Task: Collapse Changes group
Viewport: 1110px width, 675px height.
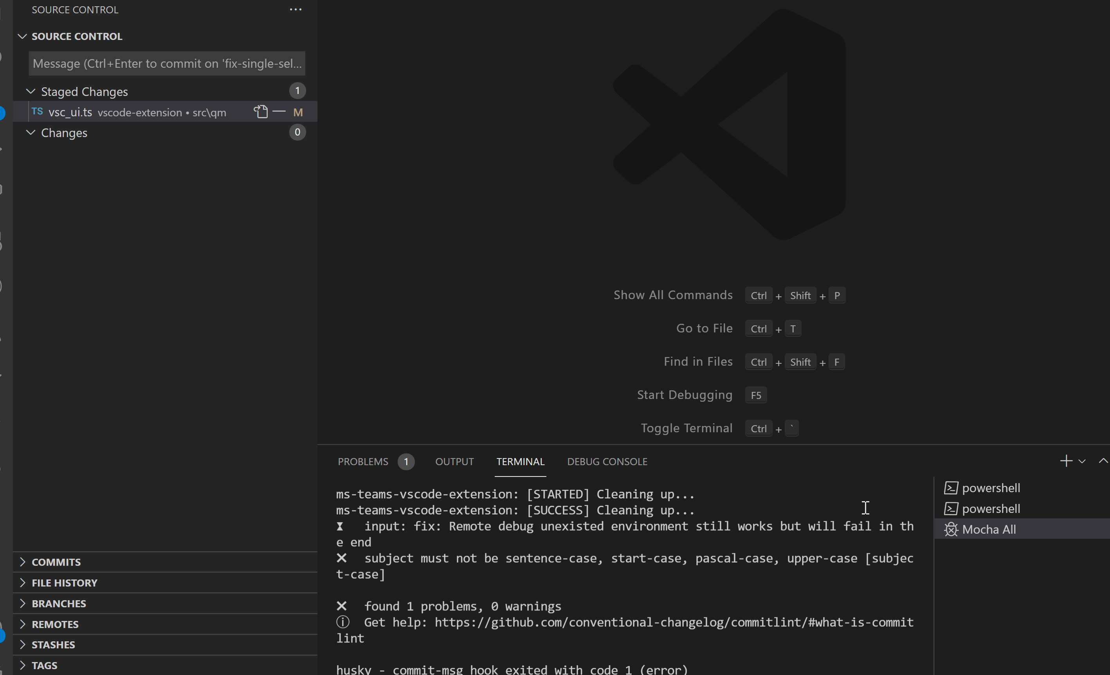Action: tap(31, 132)
